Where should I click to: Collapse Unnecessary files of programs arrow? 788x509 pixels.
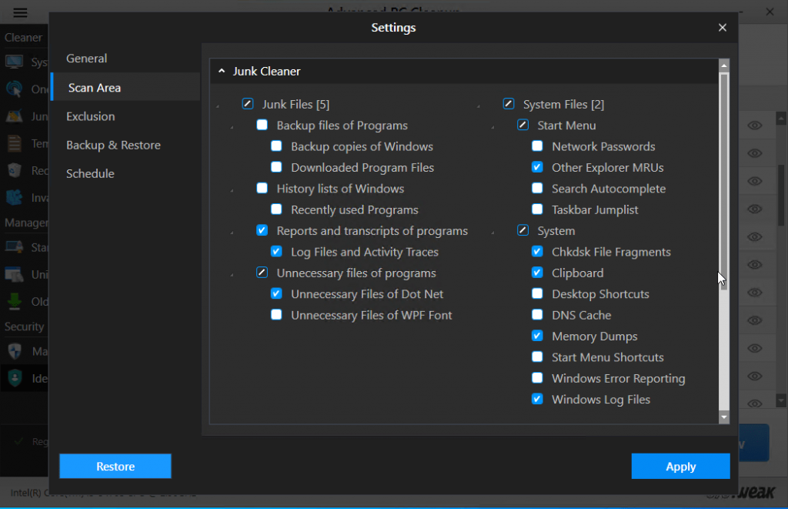232,275
